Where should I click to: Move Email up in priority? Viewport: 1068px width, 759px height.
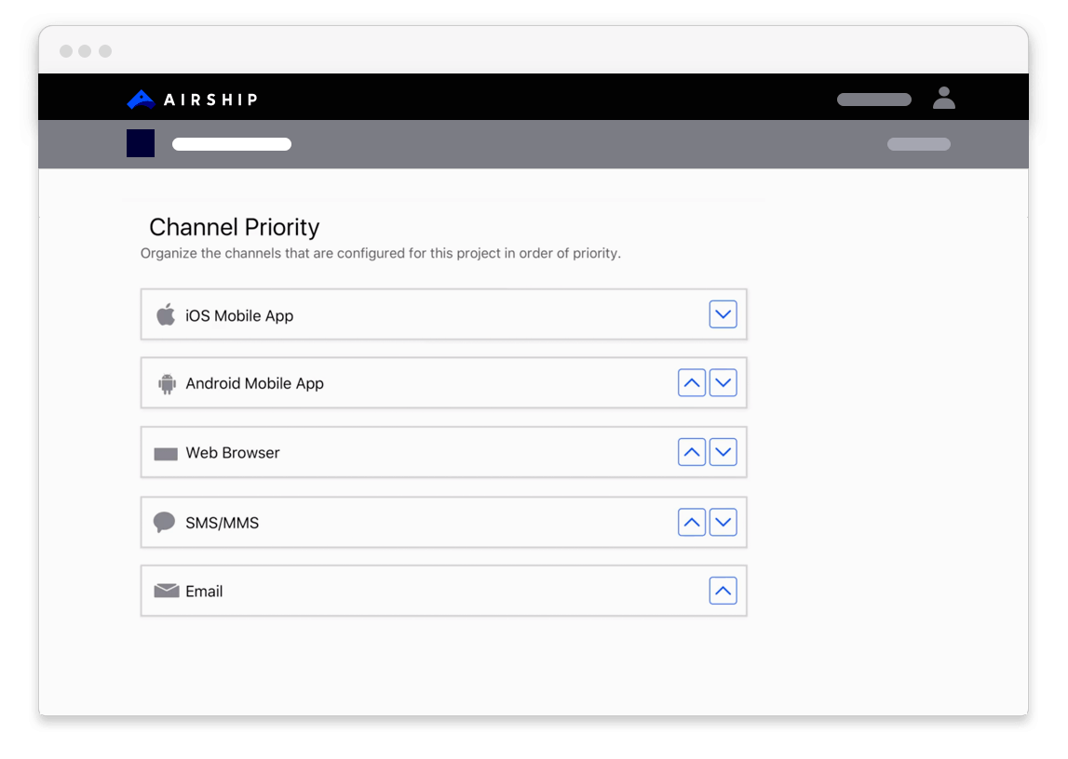723,591
